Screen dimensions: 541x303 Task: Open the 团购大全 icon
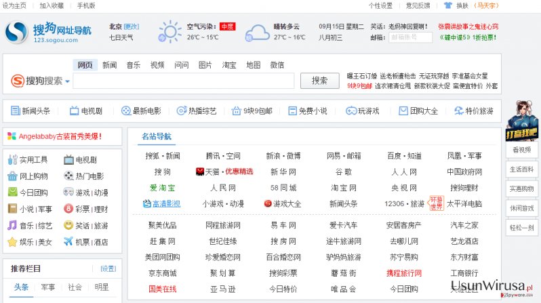coord(403,110)
